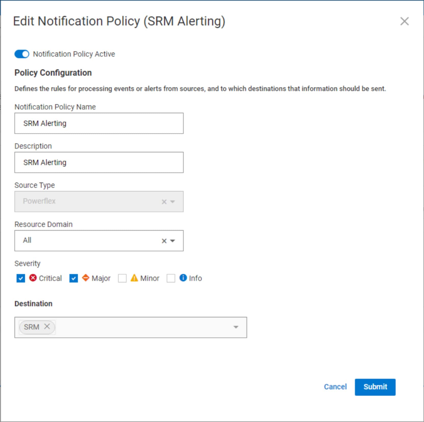424x422 pixels.
Task: Clear the Resource Domain 'All' value
Action: click(164, 241)
